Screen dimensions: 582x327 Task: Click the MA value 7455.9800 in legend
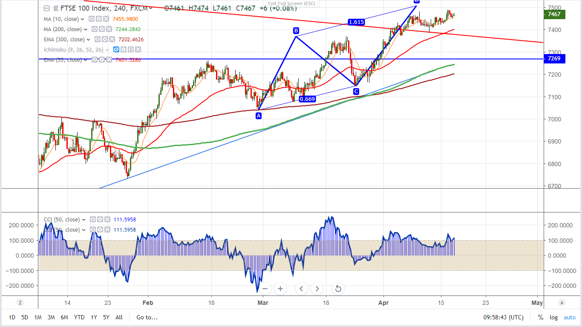(x=126, y=19)
